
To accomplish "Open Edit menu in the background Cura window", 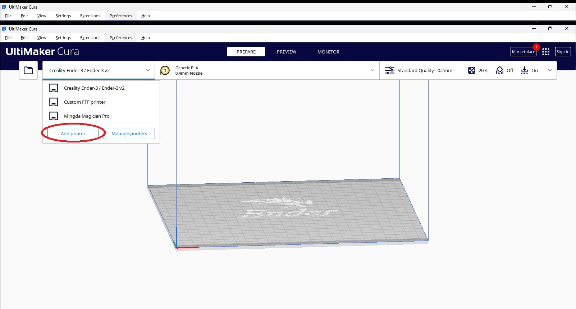I will pyautogui.click(x=24, y=16).
